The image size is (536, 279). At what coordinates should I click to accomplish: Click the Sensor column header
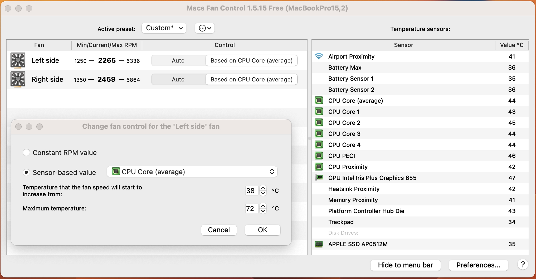click(403, 45)
